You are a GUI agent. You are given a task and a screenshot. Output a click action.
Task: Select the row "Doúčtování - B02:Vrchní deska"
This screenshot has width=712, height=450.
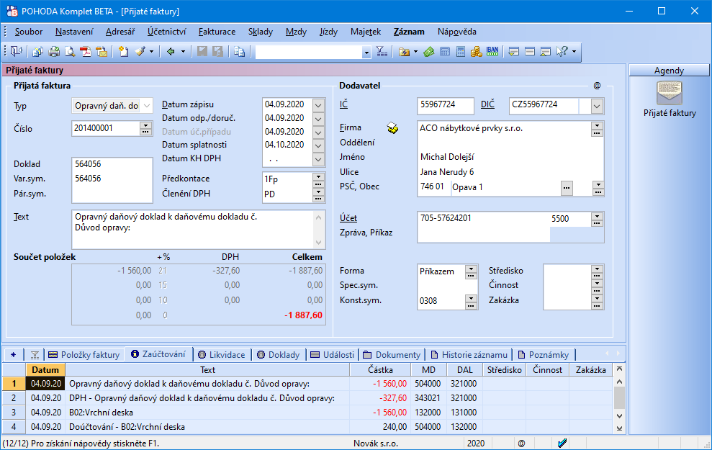pos(307,427)
